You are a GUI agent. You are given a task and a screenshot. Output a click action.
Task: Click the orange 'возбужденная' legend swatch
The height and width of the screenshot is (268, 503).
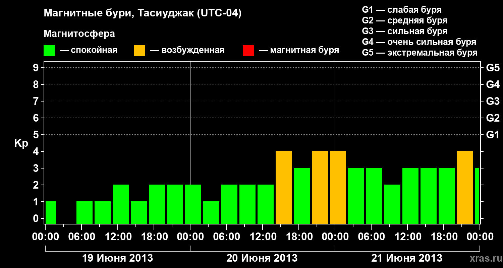[139, 51]
